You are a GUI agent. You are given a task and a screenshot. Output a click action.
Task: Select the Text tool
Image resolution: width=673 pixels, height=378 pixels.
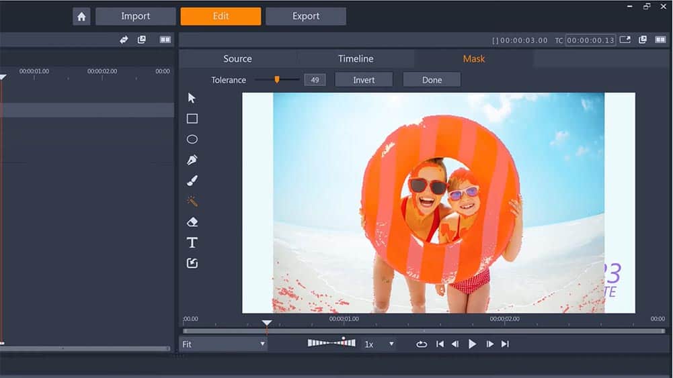pyautogui.click(x=192, y=242)
